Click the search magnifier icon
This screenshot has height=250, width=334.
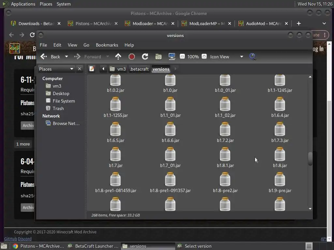[x=252, y=57]
